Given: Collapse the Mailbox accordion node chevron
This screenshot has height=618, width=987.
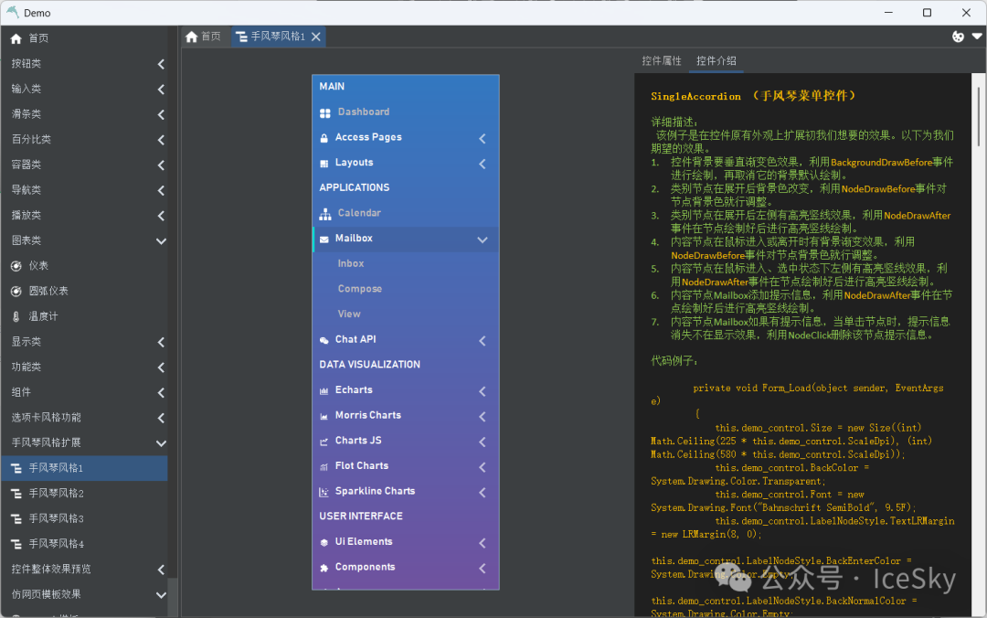Looking at the screenshot, I should [x=483, y=240].
